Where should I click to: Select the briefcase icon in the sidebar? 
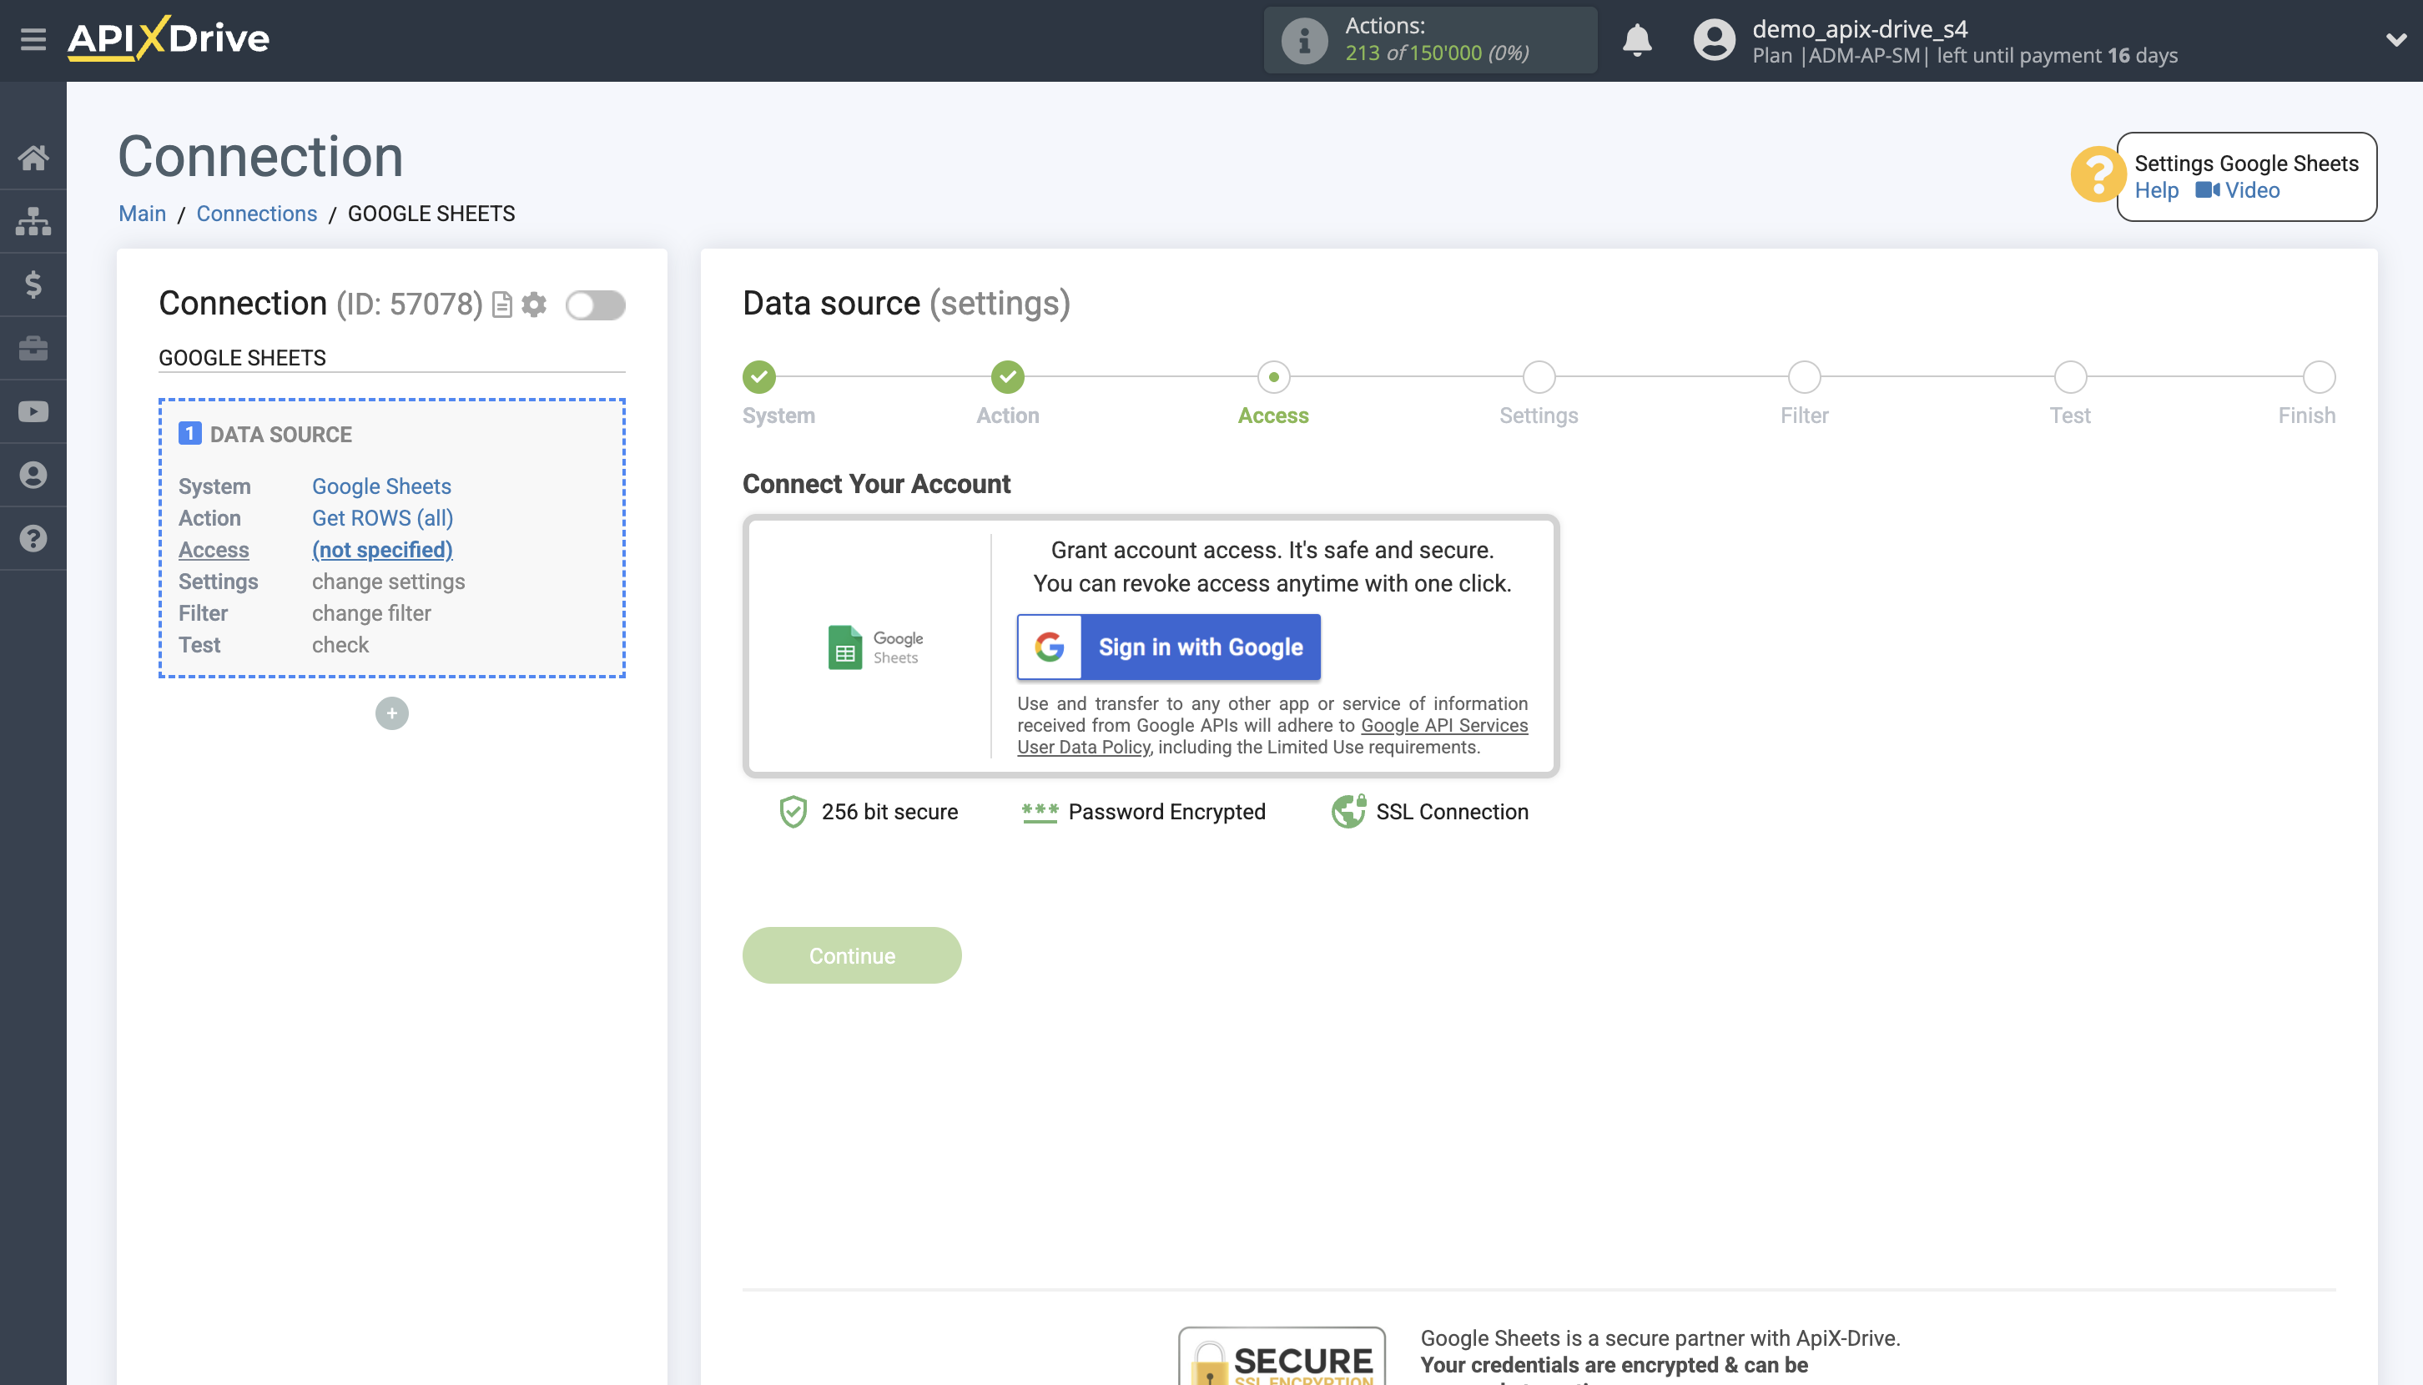(33, 347)
